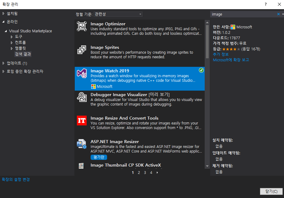Click the star rating in details pane

click(231, 49)
